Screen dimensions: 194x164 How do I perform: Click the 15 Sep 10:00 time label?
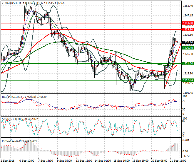click(122, 161)
